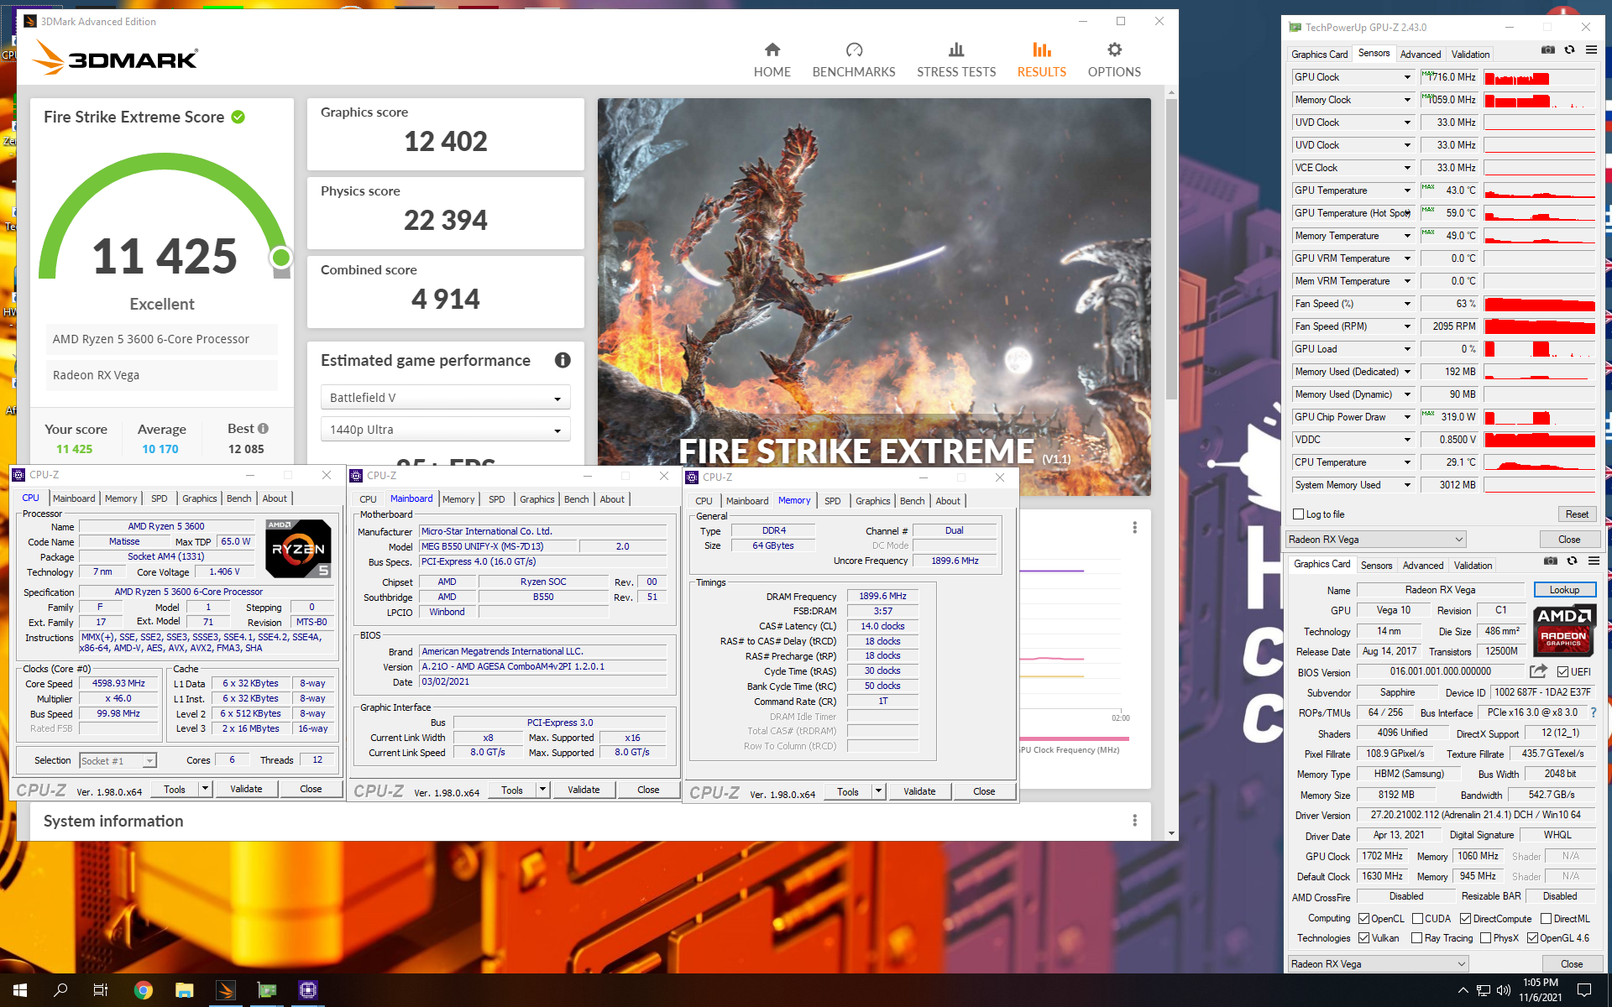Switch to Mainboard tab in CPU-Z CPU window
Image resolution: width=1612 pixels, height=1007 pixels.
pyautogui.click(x=74, y=498)
